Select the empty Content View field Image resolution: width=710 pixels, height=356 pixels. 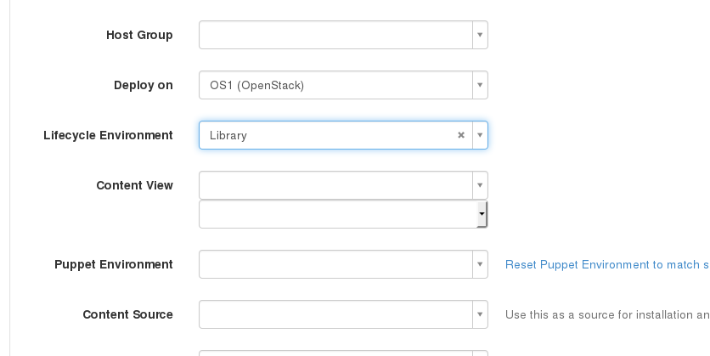coord(343,185)
